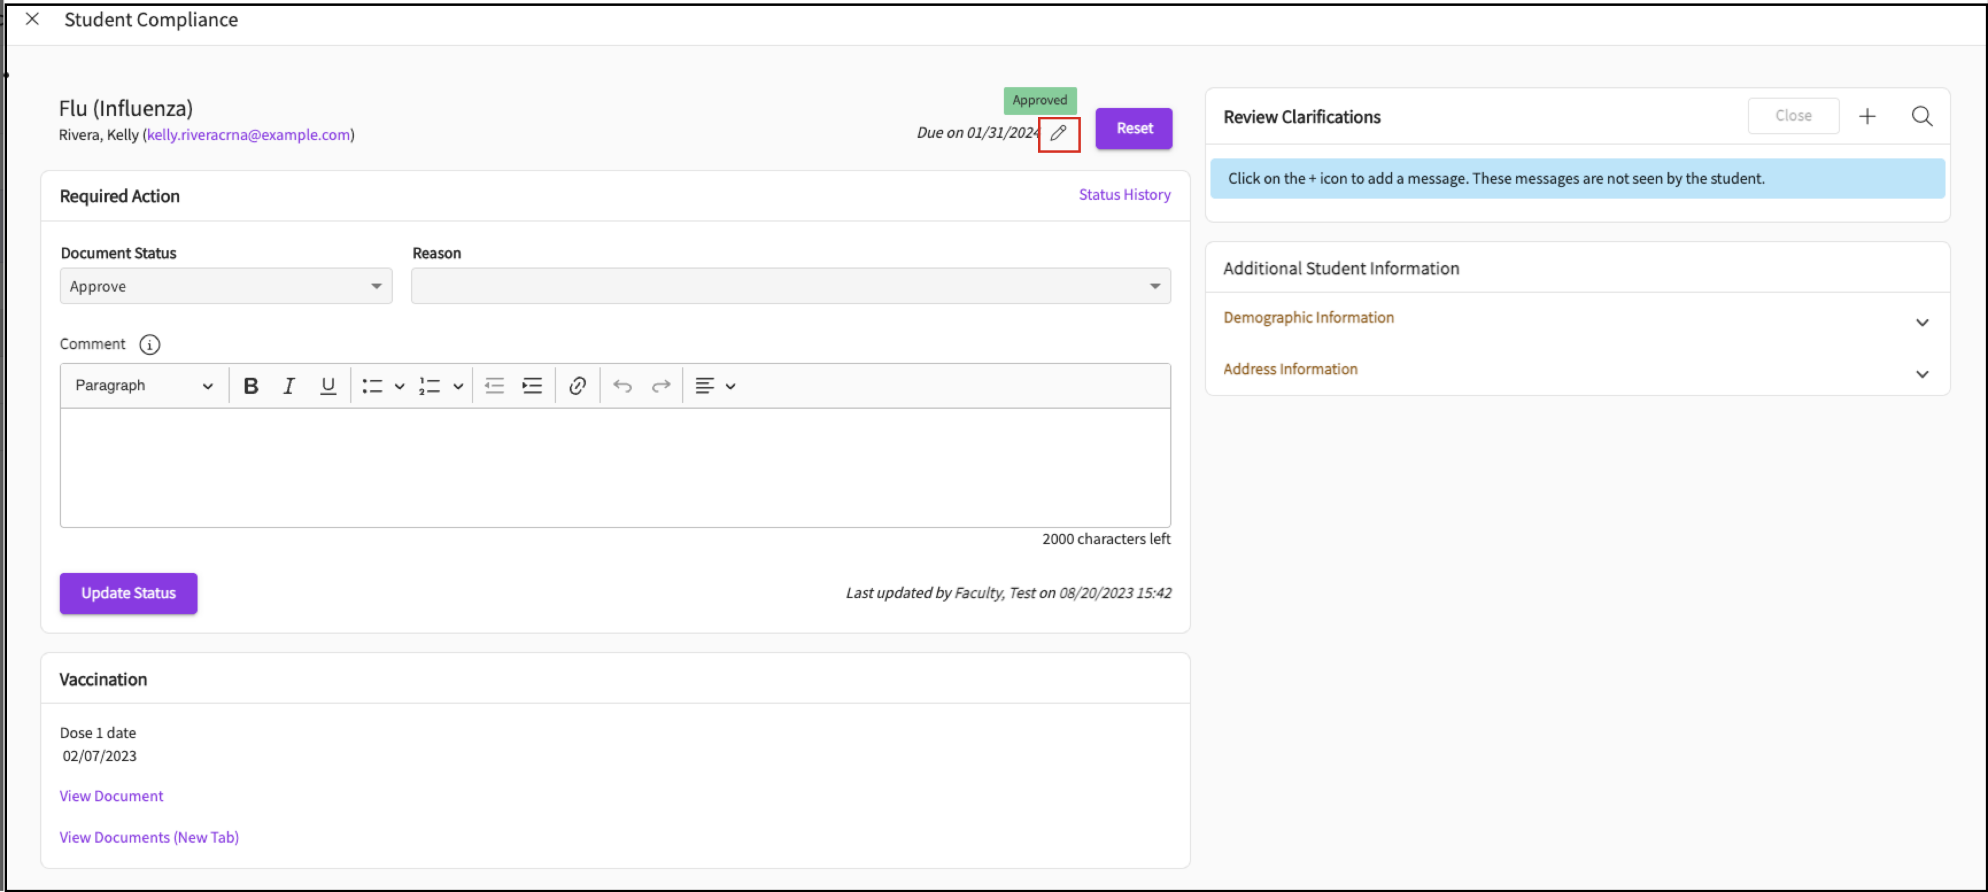Screen dimensions: 1988x892
Task: Click the plus icon to add clarification
Action: pyautogui.click(x=1867, y=117)
